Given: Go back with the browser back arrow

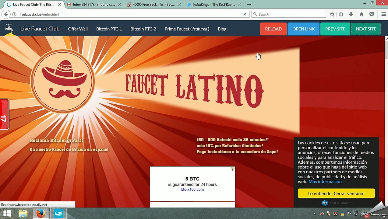Looking at the screenshot, I should (5, 14).
